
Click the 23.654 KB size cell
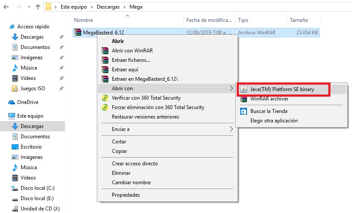307,33
